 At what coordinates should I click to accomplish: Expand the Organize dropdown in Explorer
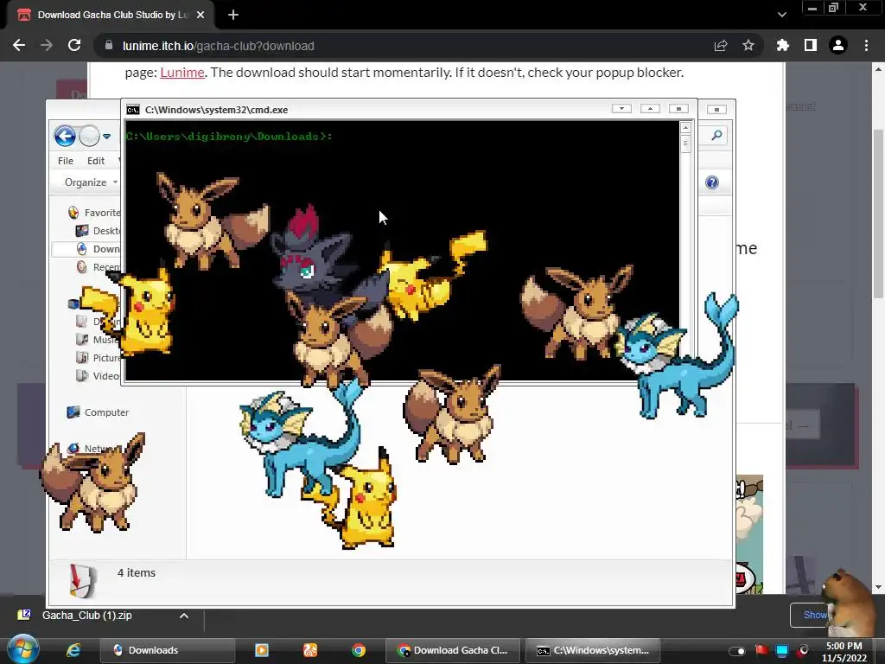click(x=90, y=182)
